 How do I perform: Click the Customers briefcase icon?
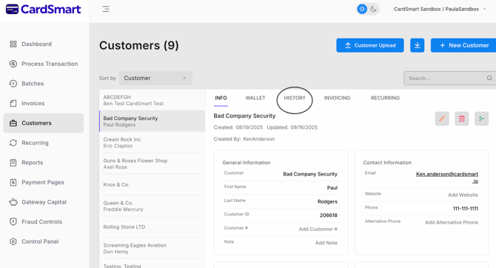point(13,123)
